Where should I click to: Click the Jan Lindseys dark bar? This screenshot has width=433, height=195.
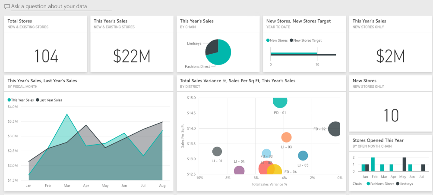click(x=367, y=168)
